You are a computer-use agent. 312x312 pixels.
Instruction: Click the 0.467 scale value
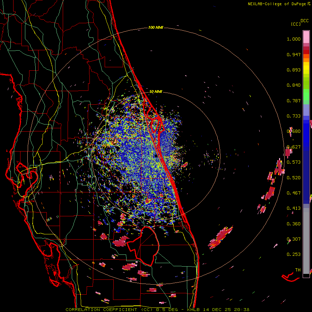(294, 193)
